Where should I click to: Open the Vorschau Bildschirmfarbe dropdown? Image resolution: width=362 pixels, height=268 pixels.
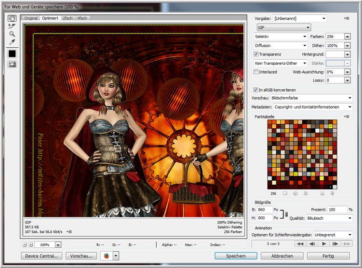coord(311,98)
